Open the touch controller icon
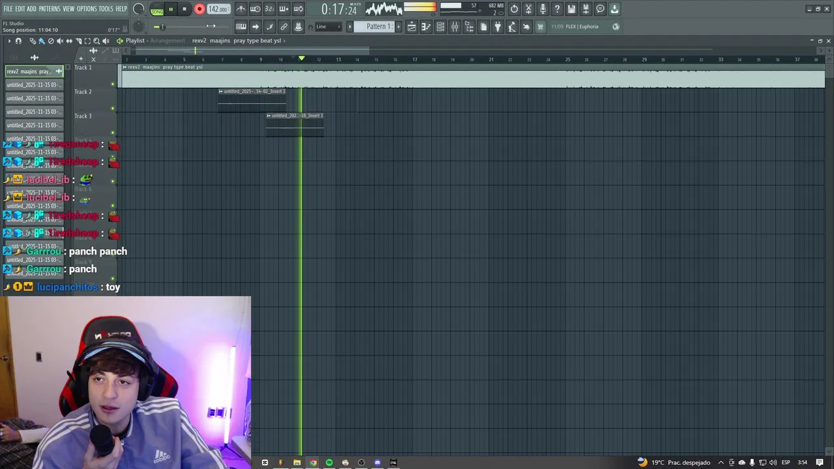Viewport: 834px width, 469px height. click(x=526, y=27)
